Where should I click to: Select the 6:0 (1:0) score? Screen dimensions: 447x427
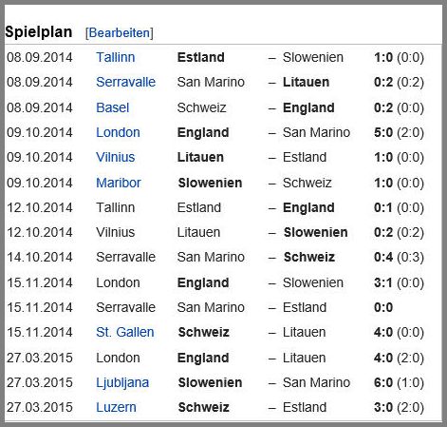(x=399, y=382)
